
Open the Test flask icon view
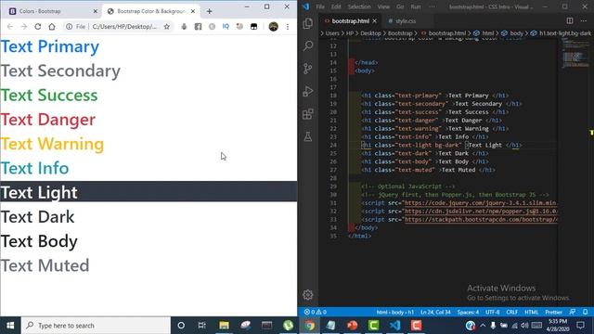308,136
